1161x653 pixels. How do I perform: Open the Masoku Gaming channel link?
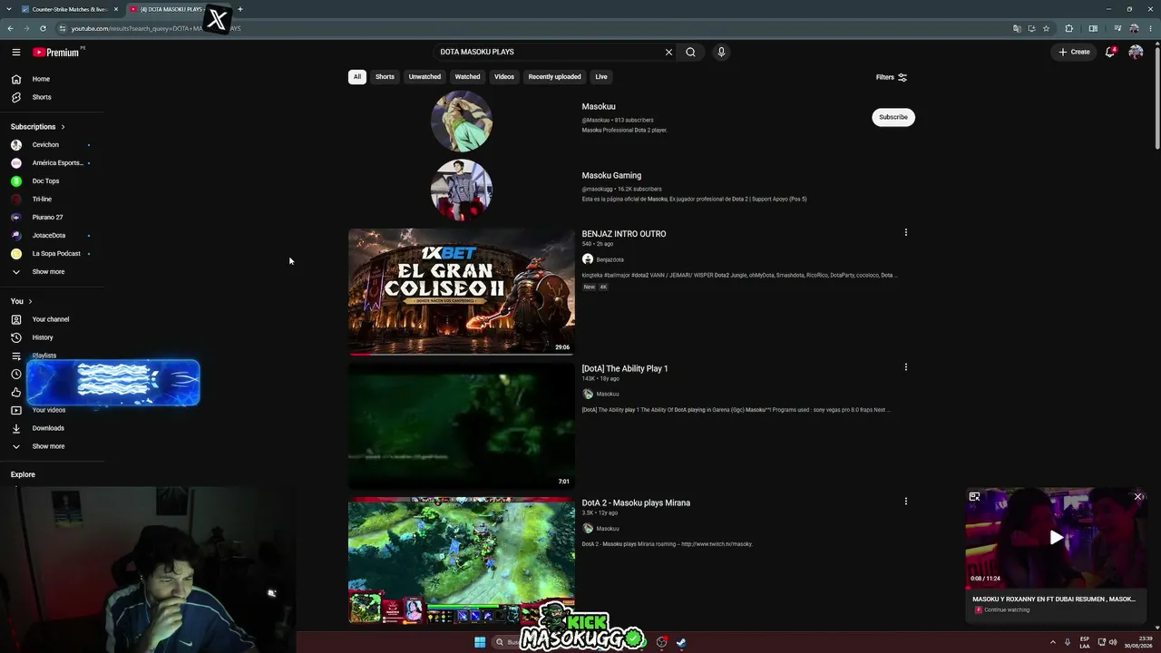[x=611, y=175]
